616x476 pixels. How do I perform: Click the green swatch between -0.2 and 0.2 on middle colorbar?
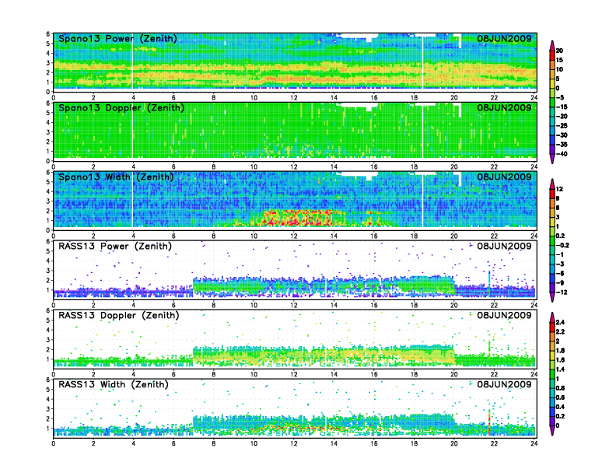[x=552, y=241]
